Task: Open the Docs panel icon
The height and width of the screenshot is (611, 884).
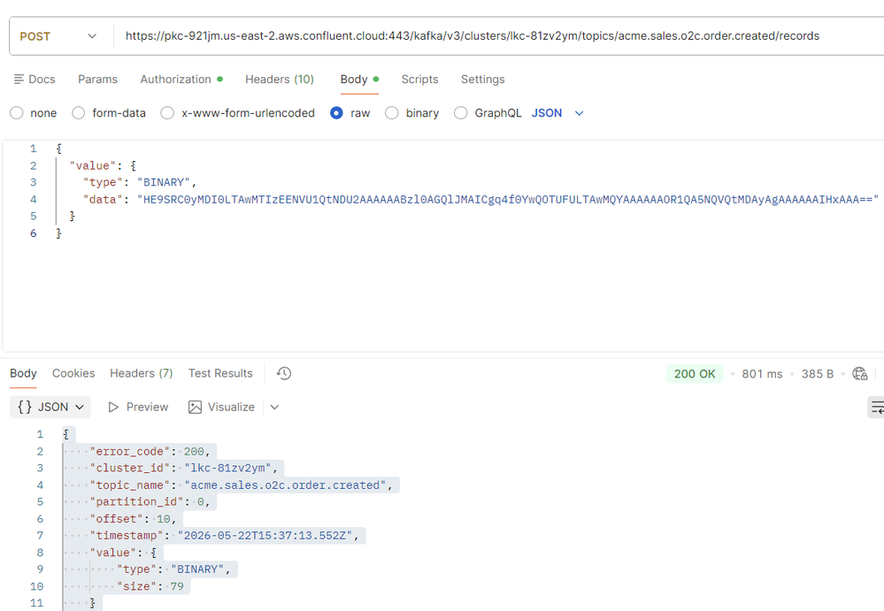Action: pos(19,80)
